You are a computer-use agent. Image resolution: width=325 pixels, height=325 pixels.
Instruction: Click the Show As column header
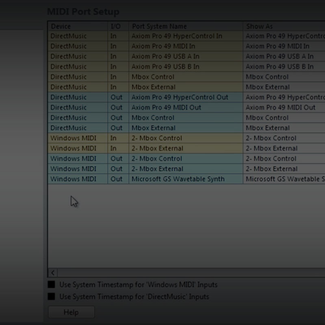coord(284,26)
